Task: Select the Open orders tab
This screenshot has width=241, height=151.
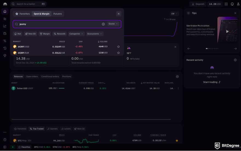Action: click(x=32, y=77)
